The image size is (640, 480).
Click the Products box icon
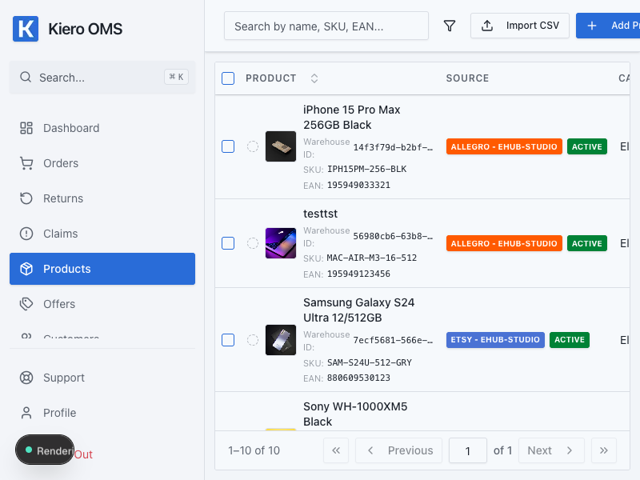(26, 269)
